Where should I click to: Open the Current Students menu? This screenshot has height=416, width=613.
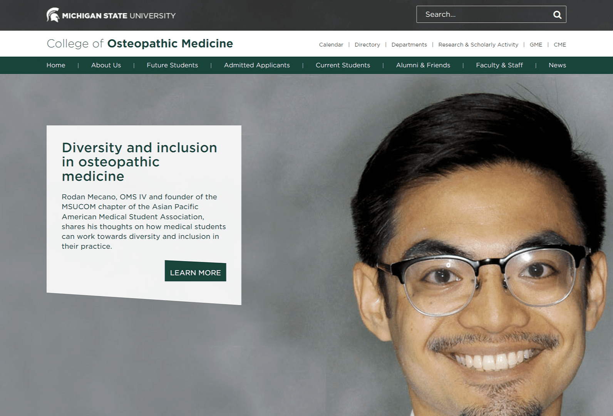[343, 65]
